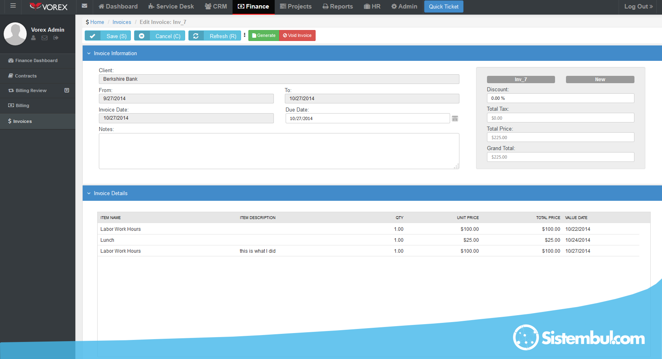Open the envelope messages icon in top bar
This screenshot has height=359, width=662.
click(x=84, y=6)
